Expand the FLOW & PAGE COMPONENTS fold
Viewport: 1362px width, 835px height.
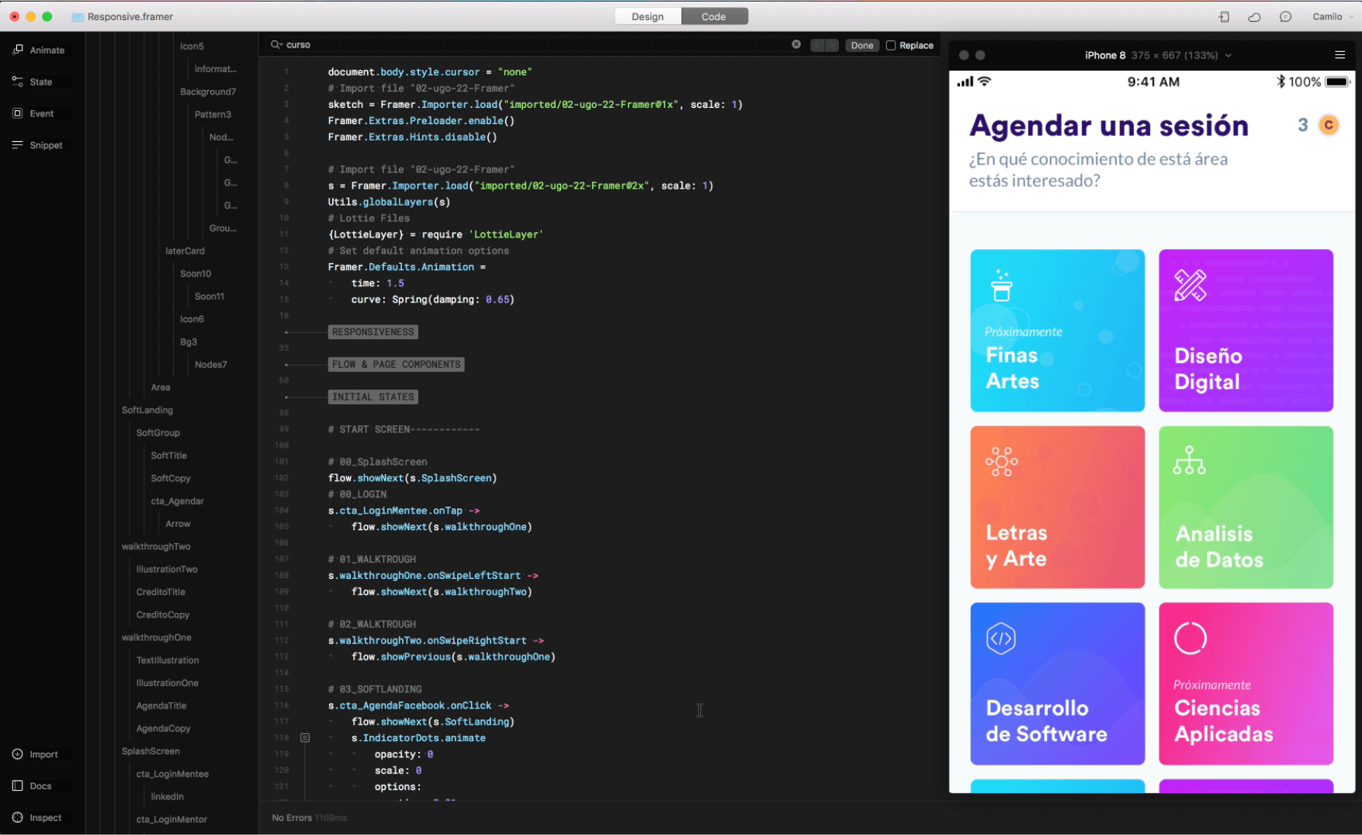click(x=396, y=365)
